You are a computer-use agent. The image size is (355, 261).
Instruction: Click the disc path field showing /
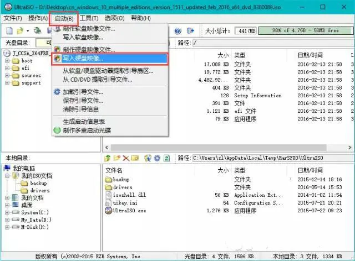coord(273,43)
